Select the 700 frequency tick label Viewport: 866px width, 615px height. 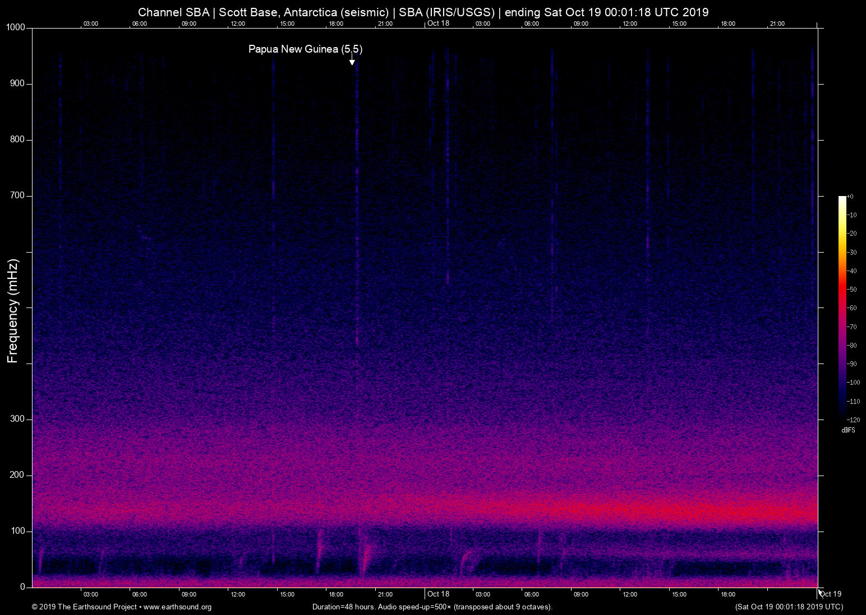click(17, 195)
